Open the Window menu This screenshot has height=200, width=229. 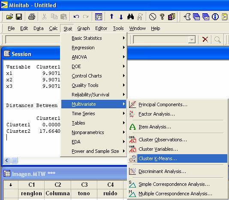(137, 28)
